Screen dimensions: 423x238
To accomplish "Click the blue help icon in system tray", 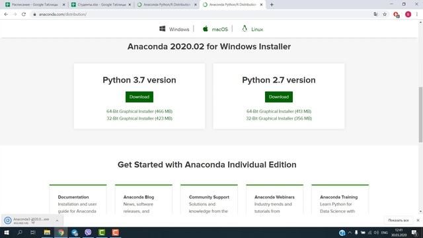I will [x=342, y=233].
